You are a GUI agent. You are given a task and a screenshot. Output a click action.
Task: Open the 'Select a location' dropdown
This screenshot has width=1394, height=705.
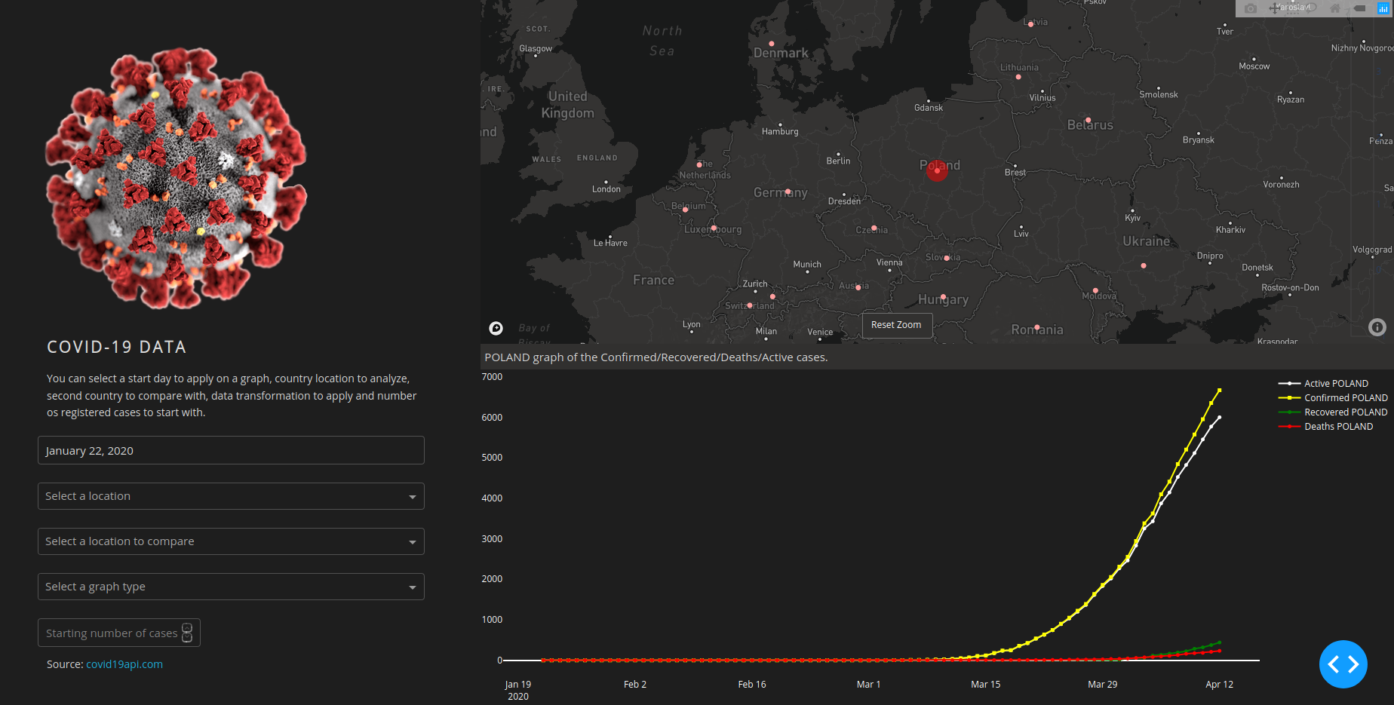pyautogui.click(x=231, y=496)
